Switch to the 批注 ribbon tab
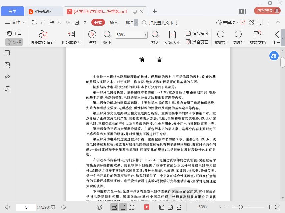Screen dimensions: 285x213 pyautogui.click(x=129, y=23)
